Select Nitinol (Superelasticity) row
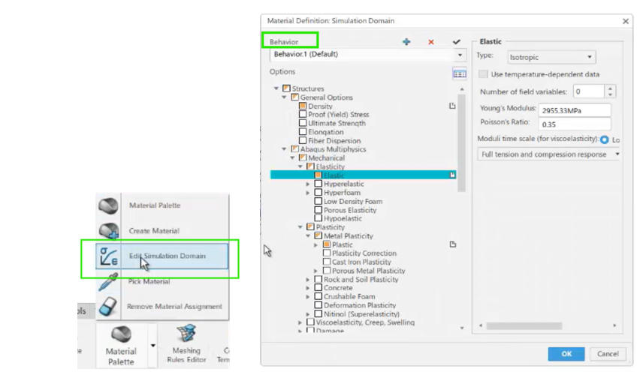 [x=361, y=314]
